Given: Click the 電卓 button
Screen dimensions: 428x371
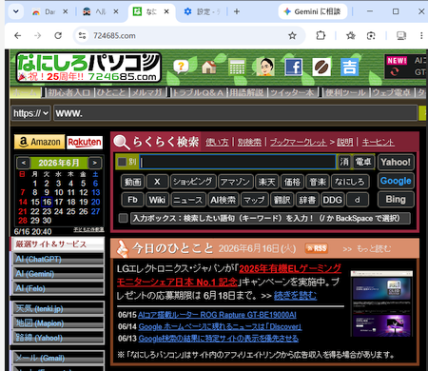Looking at the screenshot, I should coord(363,162).
